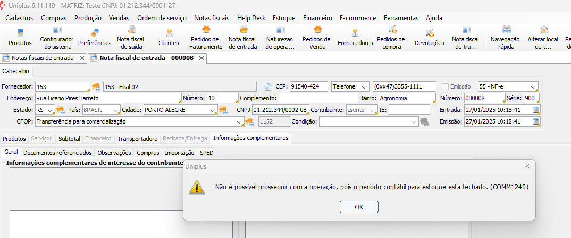Expand the Cidade PORTO ALEGRE dropdown
571x238 pixels.
[x=213, y=110]
